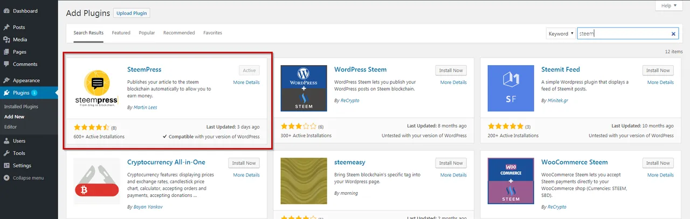Click the Posts pin icon
690x219 pixels.
click(6, 27)
